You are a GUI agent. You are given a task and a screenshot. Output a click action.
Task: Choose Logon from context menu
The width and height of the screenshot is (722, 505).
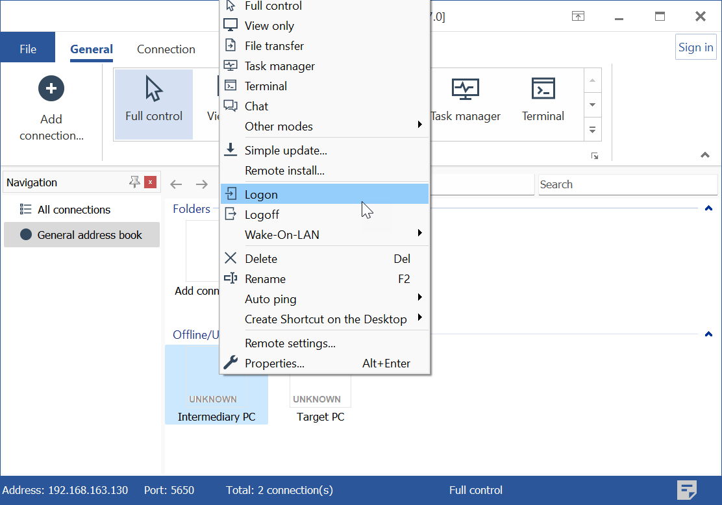[325, 195]
